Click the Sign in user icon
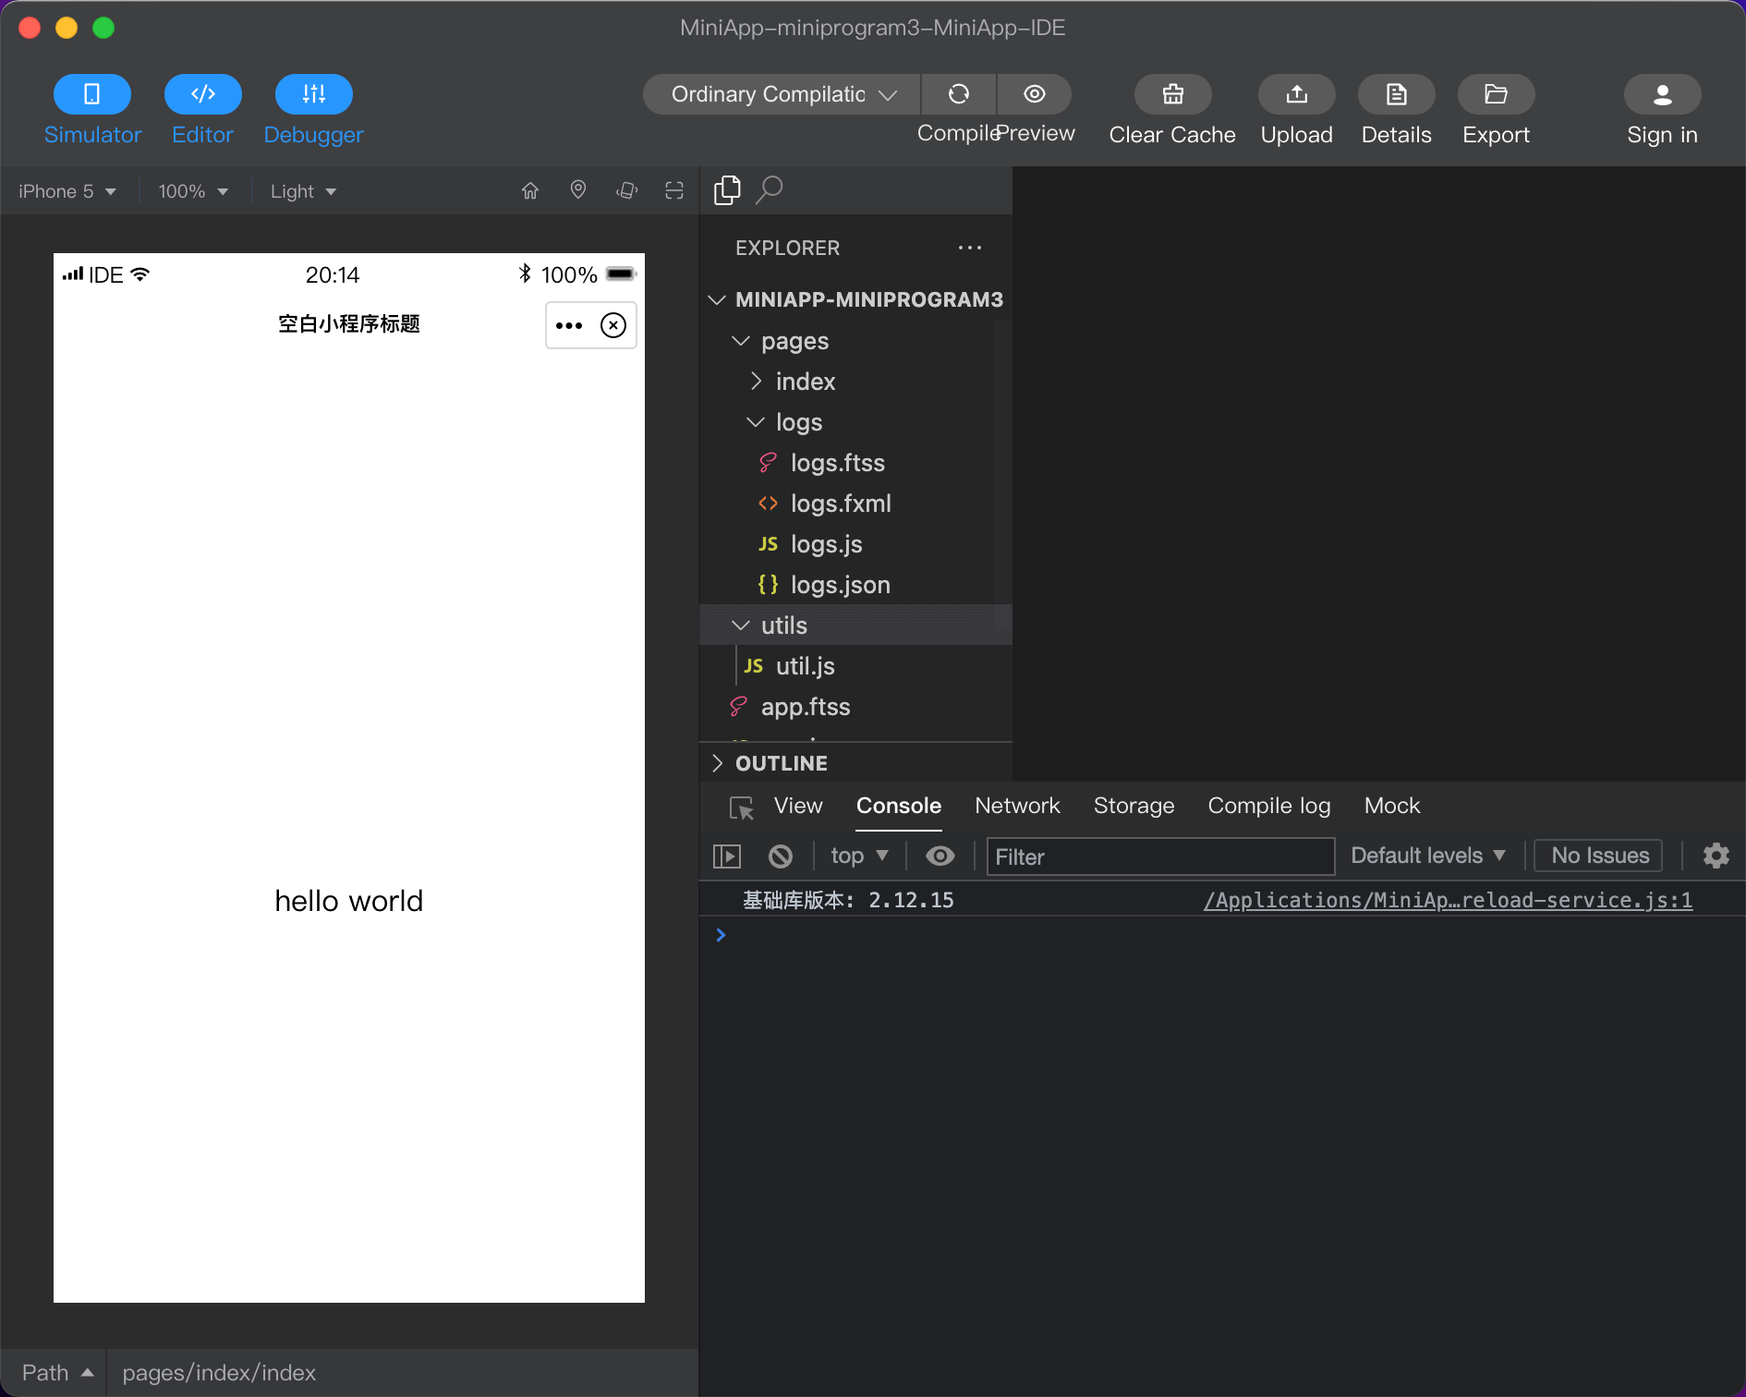Screen dimensions: 1746x1397 click(1663, 94)
